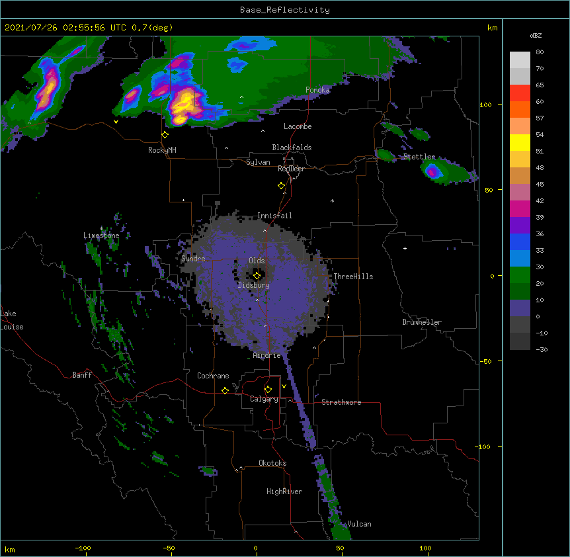This screenshot has height=557, width=570.
Task: Click the 100 tick on the right axis
Action: [485, 105]
